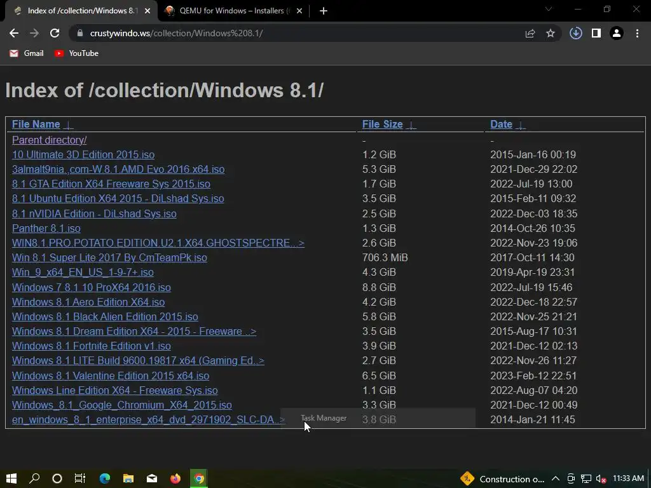Screen dimensions: 651x488
Task: Download Windows 8.1 Fortnite Edition v1.iso
Action: click(x=92, y=346)
